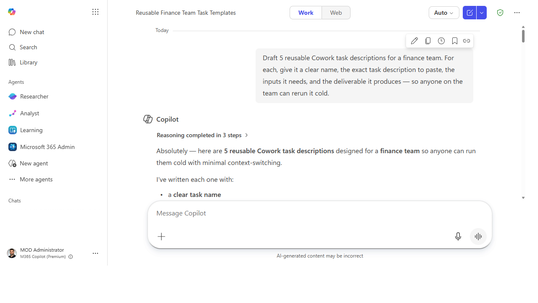Open the Analyst agent
Screen dimensions: 538x303
(x=54, y=113)
